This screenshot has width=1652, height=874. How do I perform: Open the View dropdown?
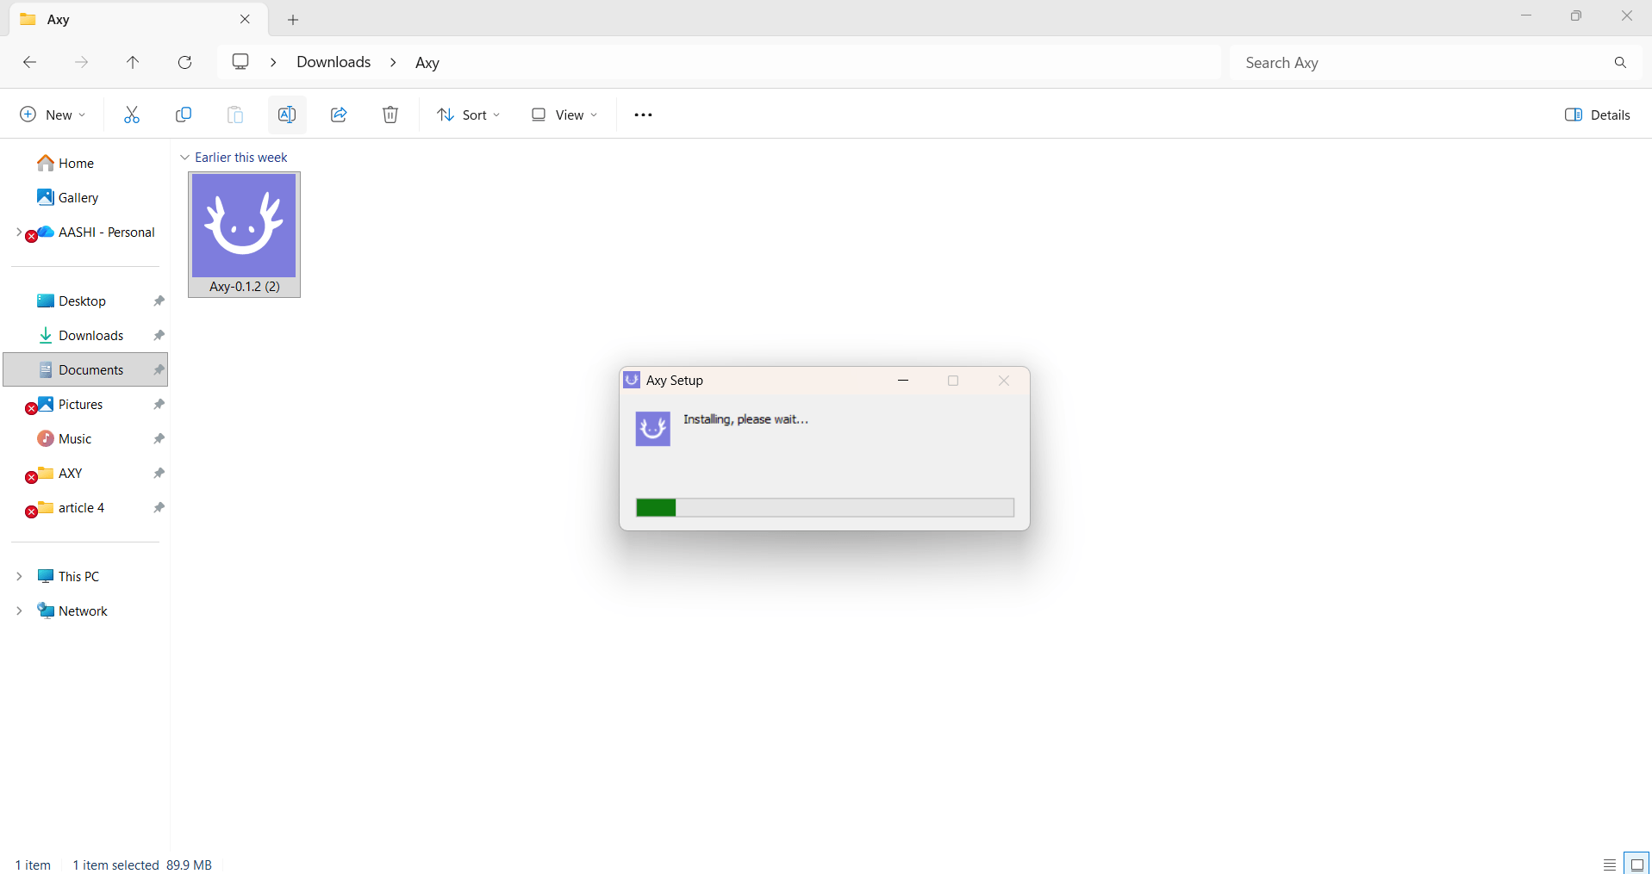coord(564,115)
